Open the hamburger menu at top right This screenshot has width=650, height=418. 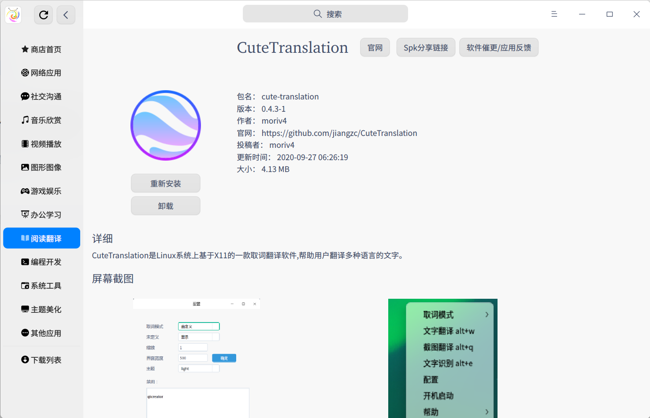click(x=554, y=14)
